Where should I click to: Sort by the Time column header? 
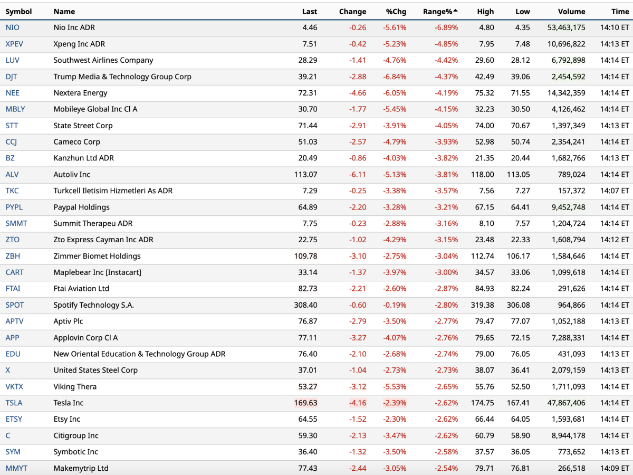pos(620,12)
